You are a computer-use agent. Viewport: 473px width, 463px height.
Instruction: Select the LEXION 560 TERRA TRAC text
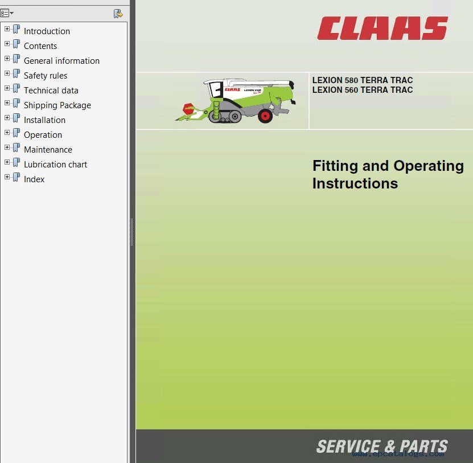(x=362, y=90)
